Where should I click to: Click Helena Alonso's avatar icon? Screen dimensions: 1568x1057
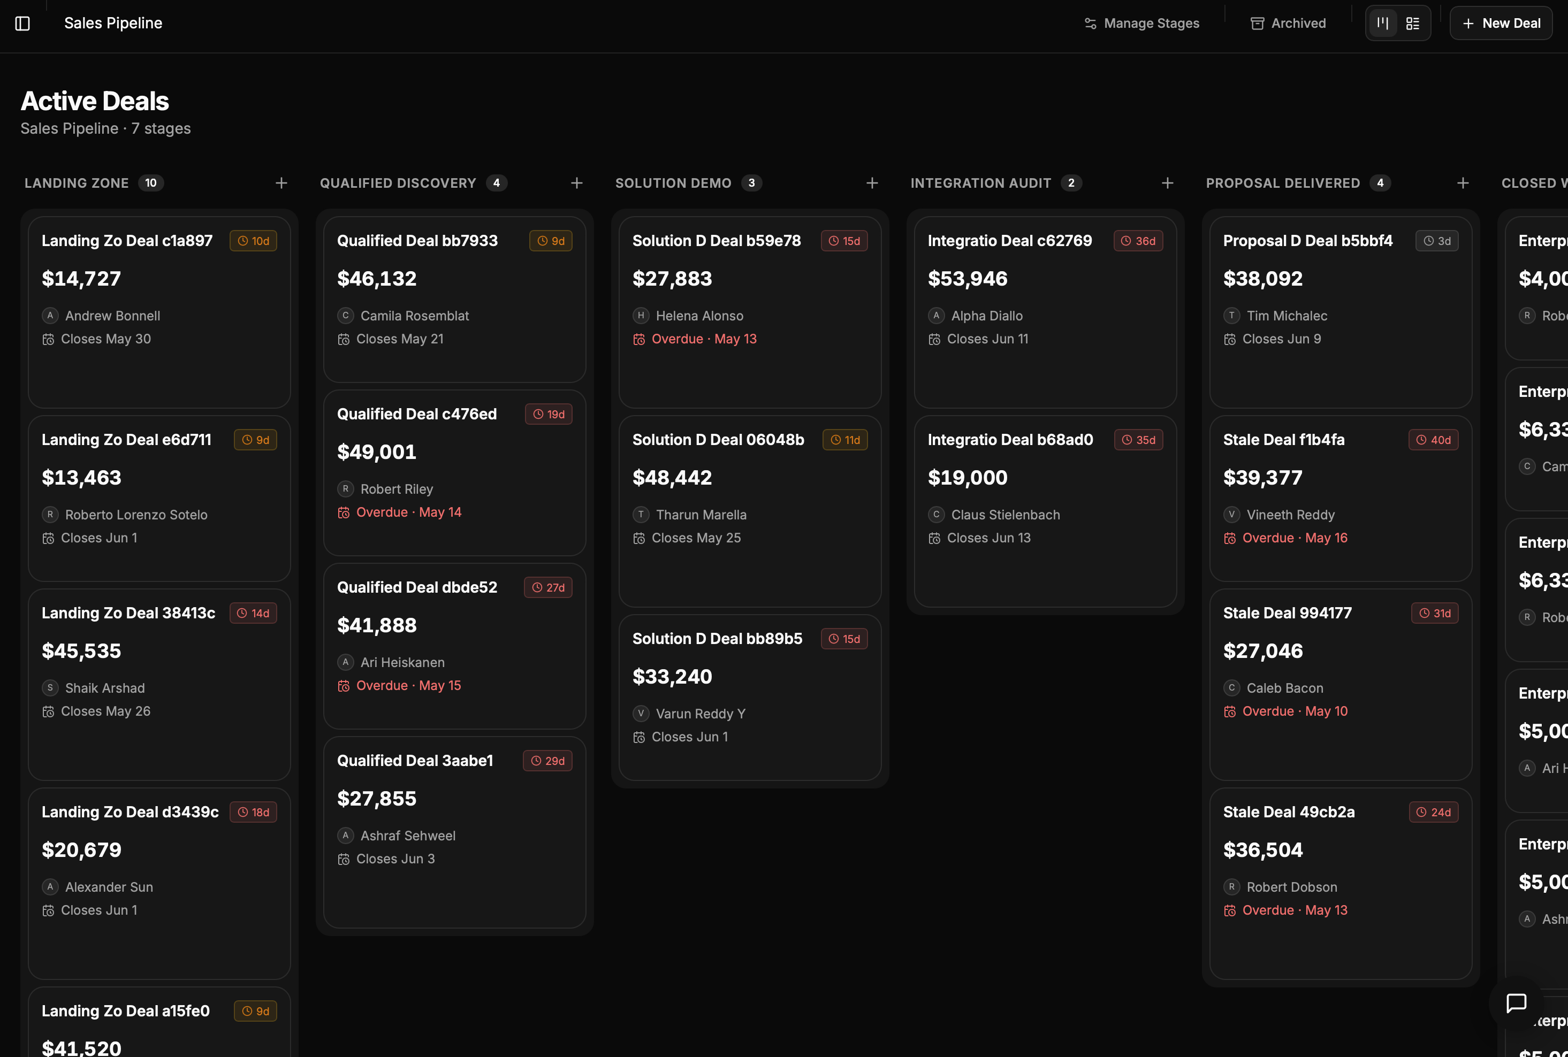[x=641, y=316]
